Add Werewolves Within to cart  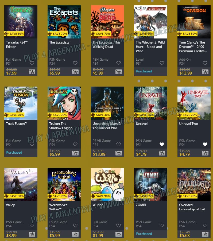[75, 234]
